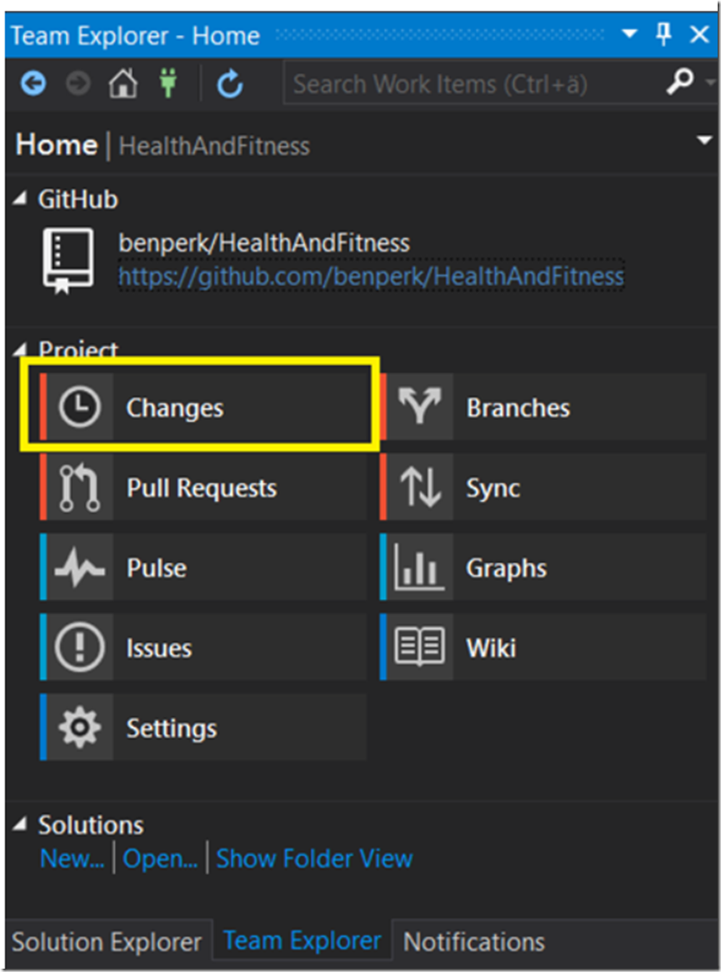This screenshot has height=972, width=721.
Task: Open the Issues exclamation icon
Action: pos(79,648)
